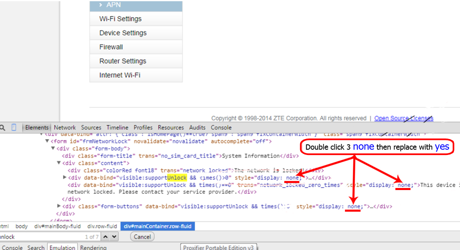Go to Firewall settings
The height and width of the screenshot is (250, 460).
(136, 47)
